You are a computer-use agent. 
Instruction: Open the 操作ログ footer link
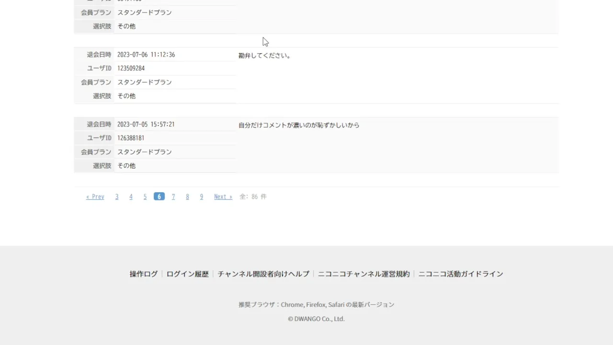click(144, 274)
